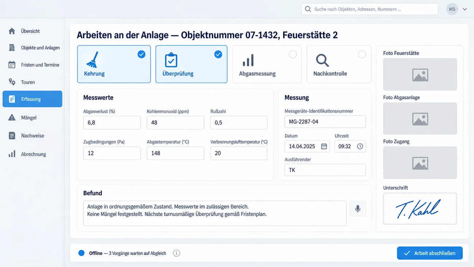
Task: Click the Erfassung document icon
Action: pos(12,99)
